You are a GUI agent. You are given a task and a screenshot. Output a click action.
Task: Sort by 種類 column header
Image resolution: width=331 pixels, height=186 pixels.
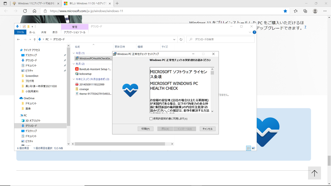coord(140,47)
